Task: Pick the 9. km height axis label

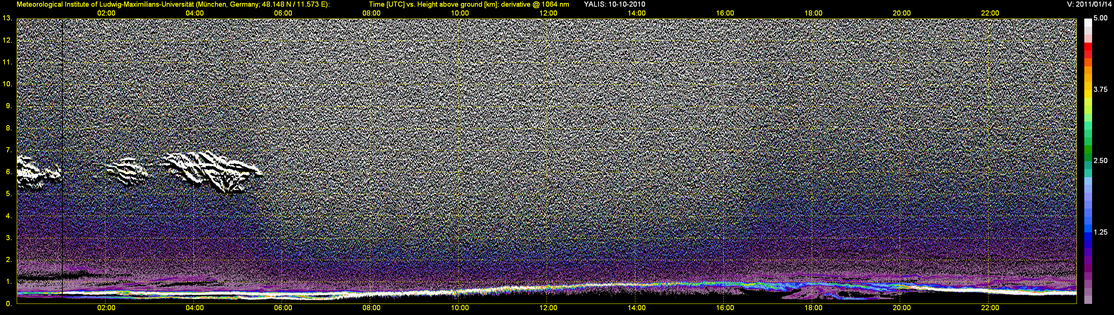Action: coord(9,106)
